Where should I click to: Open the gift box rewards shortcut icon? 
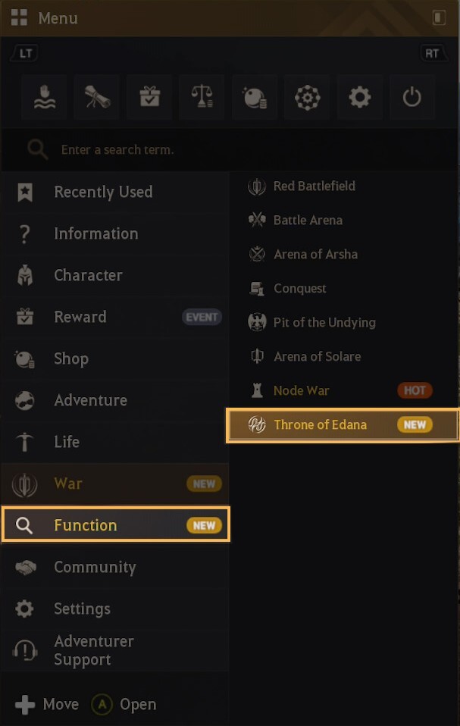(150, 96)
